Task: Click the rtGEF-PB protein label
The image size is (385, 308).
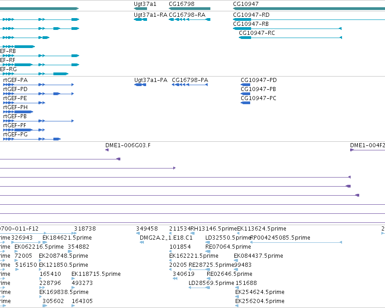Action: [x=15, y=116]
